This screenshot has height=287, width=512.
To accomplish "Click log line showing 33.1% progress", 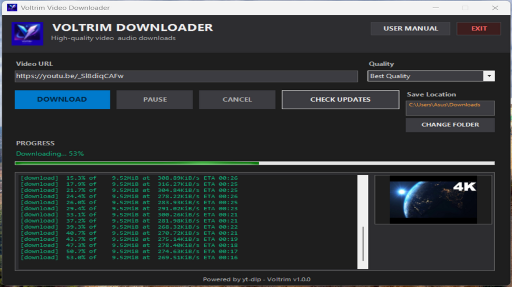I will [129, 215].
